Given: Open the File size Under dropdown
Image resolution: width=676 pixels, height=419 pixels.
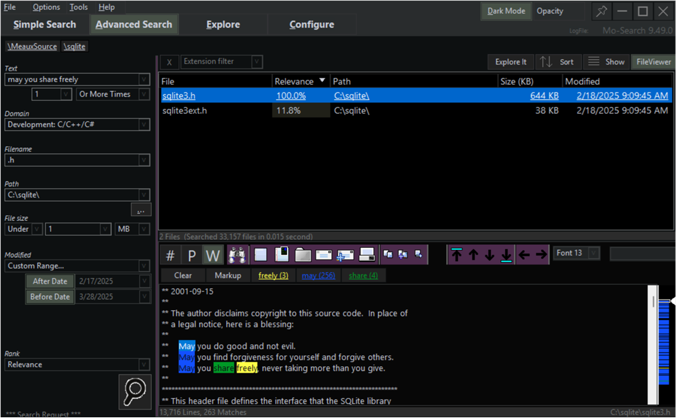Looking at the screenshot, I should (37, 229).
